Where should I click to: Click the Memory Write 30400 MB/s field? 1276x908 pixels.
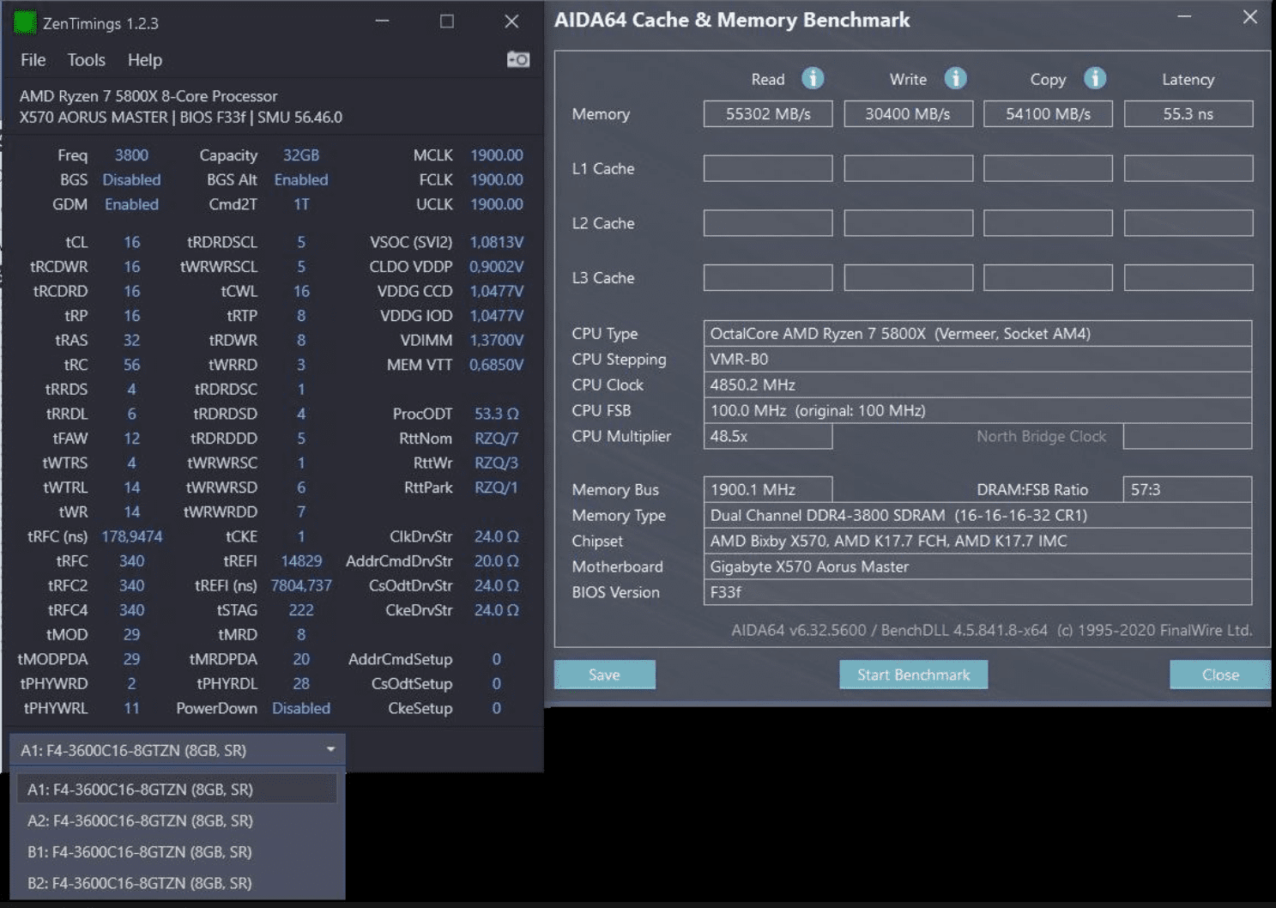pyautogui.click(x=908, y=114)
